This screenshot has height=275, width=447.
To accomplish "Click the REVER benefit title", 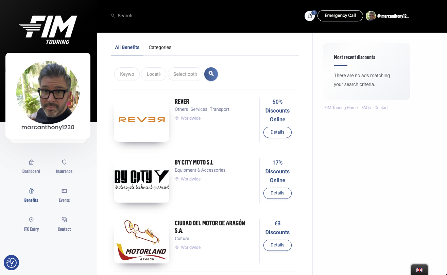I will (182, 101).
